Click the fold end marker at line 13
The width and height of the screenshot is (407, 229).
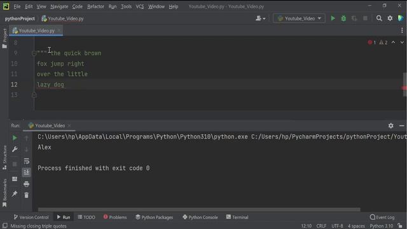coord(34,95)
